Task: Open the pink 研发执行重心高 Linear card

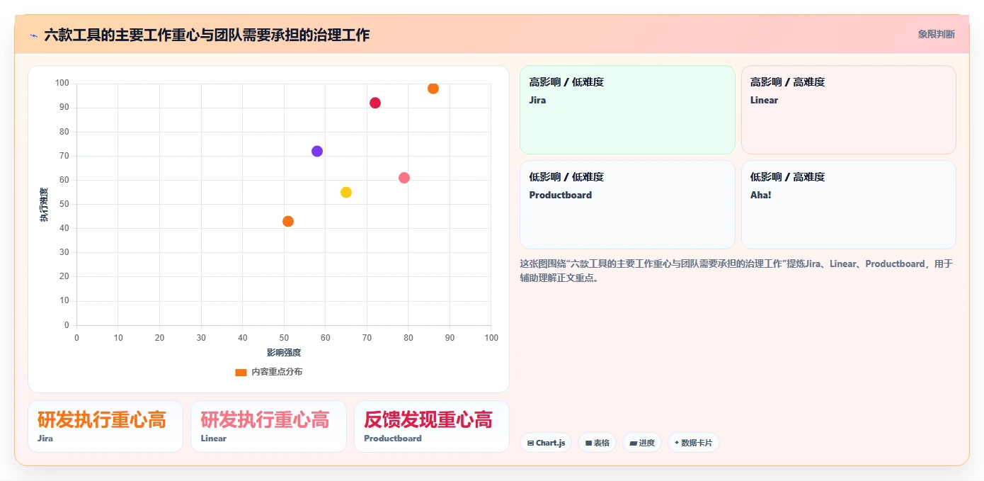Action: click(x=268, y=426)
